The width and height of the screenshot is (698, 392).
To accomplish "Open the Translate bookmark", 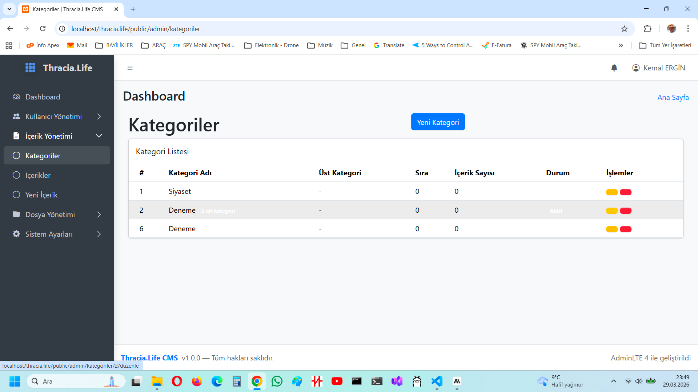I will coord(389,45).
